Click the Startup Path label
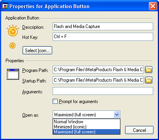The height and width of the screenshot is (140, 159). coord(34,81)
